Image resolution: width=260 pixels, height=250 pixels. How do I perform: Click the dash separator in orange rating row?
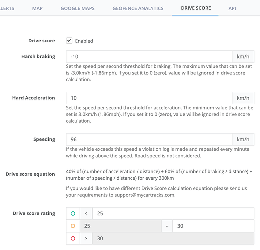tap(167, 226)
